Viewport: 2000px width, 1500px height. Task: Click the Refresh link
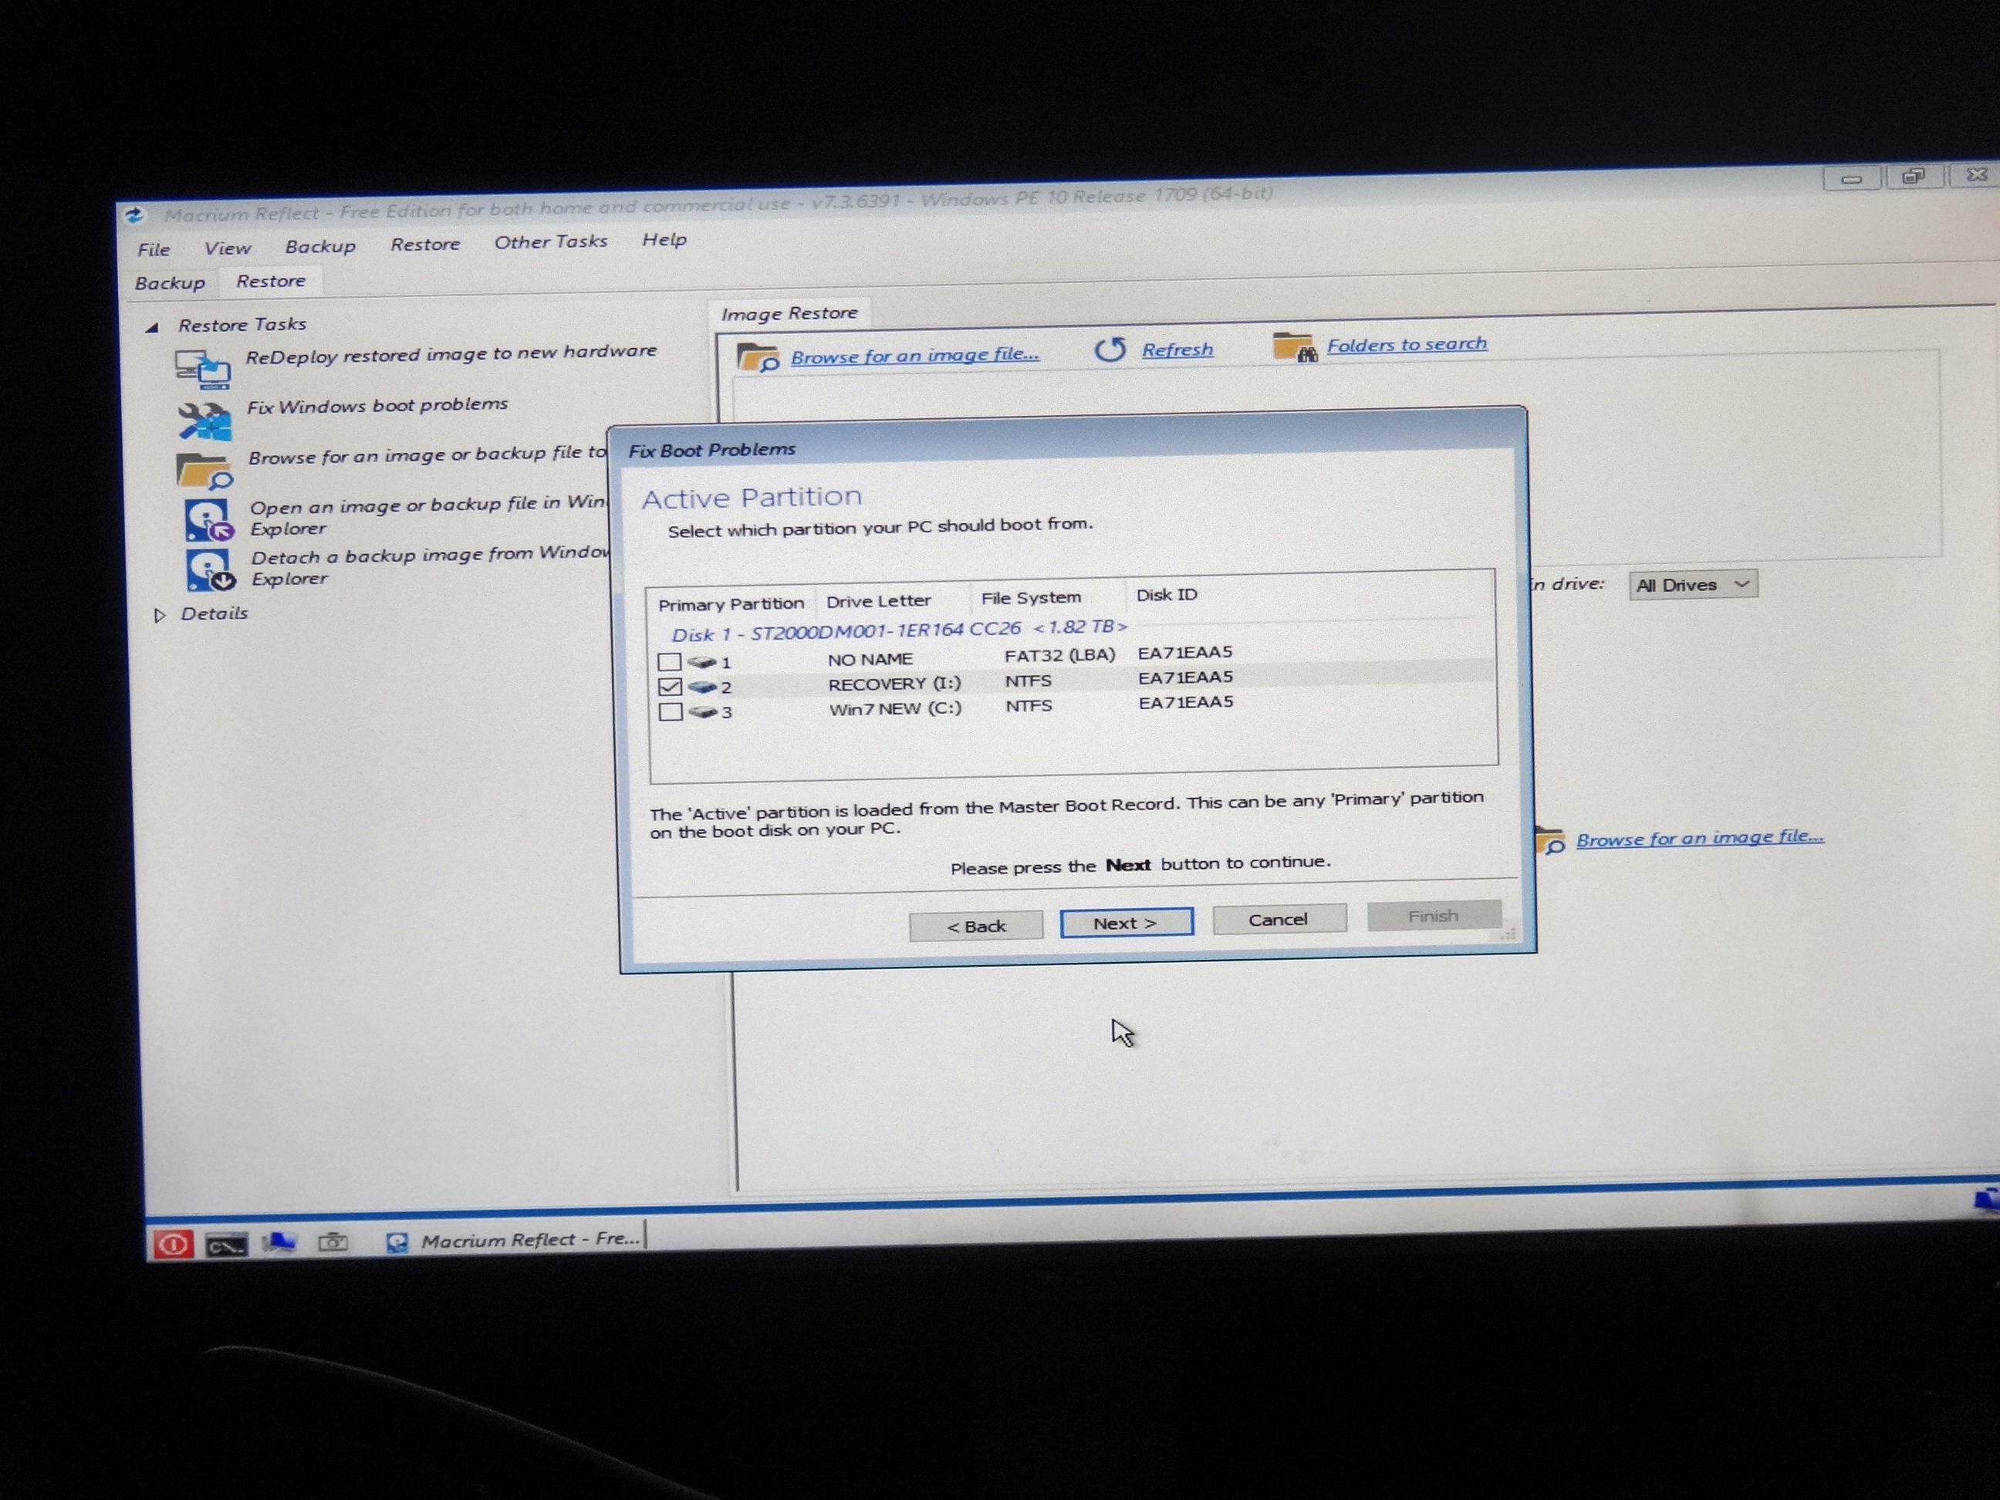point(1177,350)
